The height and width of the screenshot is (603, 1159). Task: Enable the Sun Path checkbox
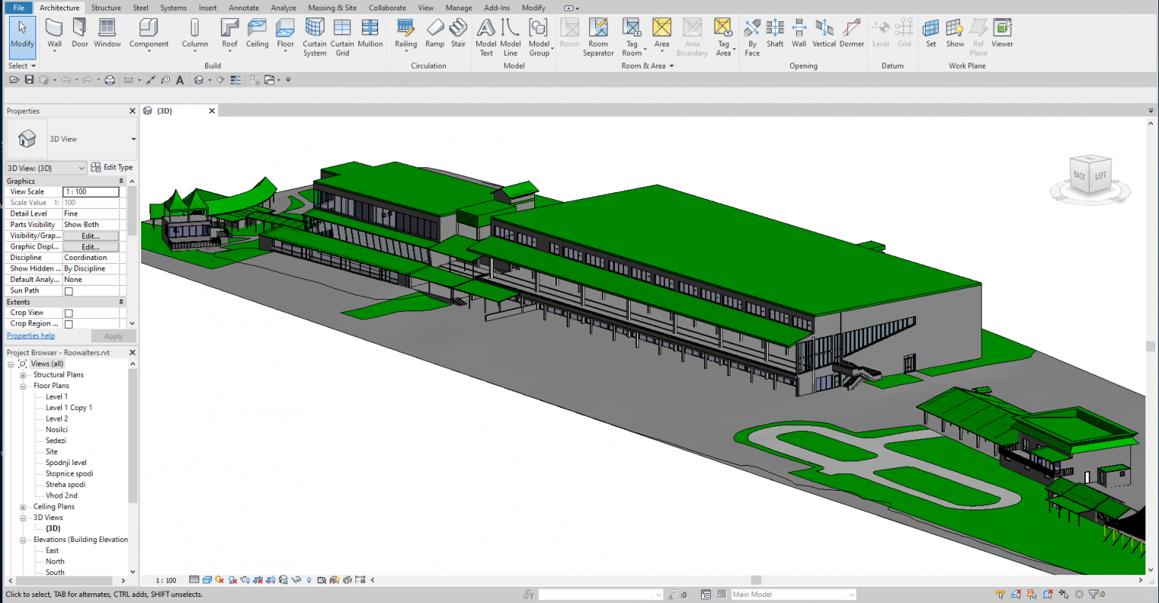click(69, 291)
